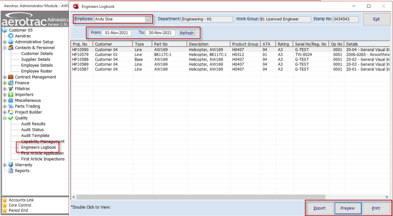Click the Preview button

[x=347, y=208]
